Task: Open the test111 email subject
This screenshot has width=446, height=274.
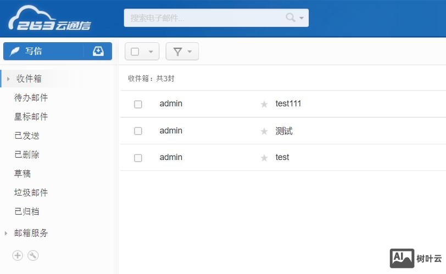Action: pos(288,104)
